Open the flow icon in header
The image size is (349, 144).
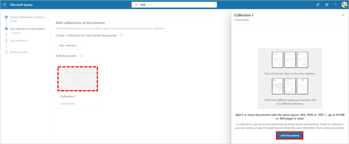(318, 5)
